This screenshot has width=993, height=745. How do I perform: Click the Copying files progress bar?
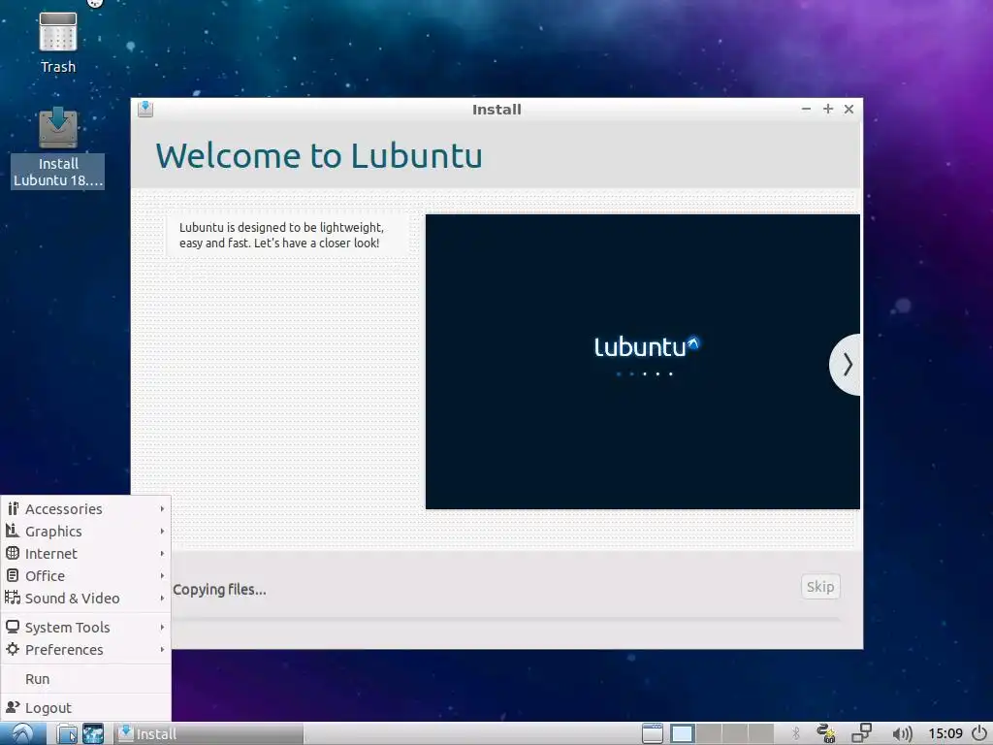506,619
